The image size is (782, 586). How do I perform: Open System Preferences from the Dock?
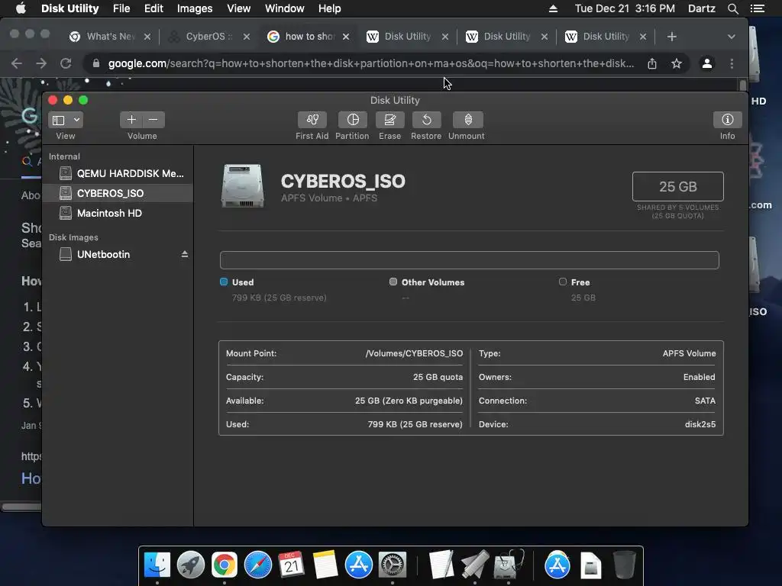tap(393, 565)
